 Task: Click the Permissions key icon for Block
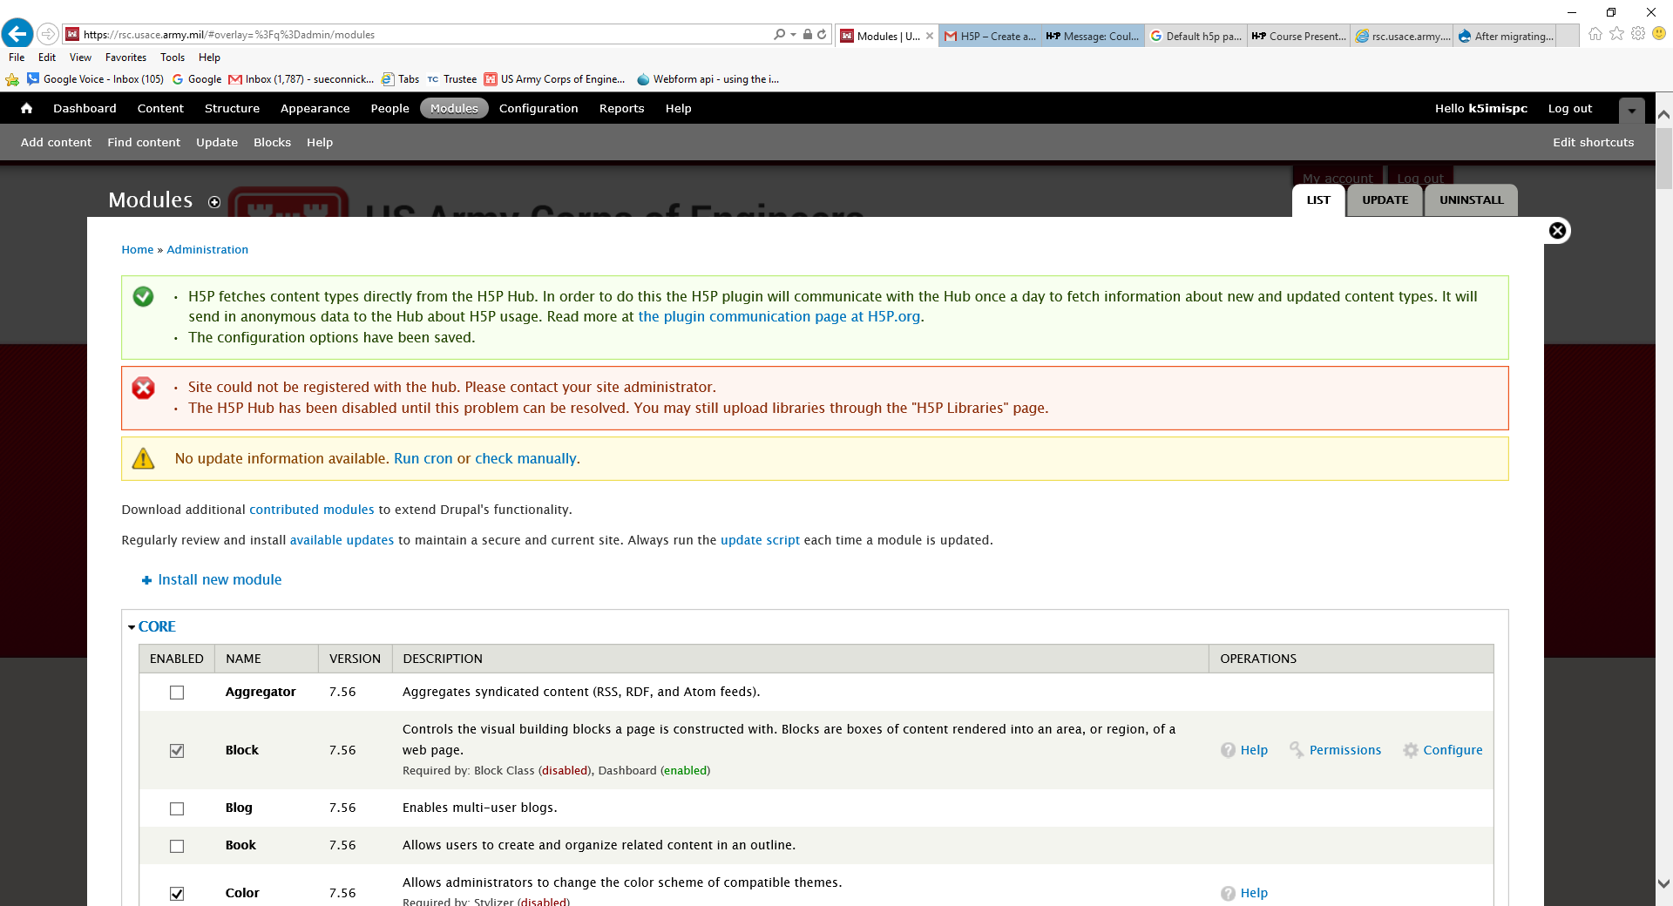(x=1297, y=750)
